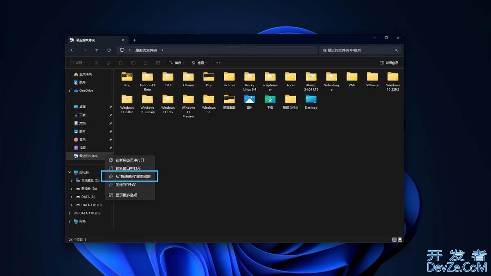The width and height of the screenshot is (491, 276).
Task: Add a new tab with plus icon
Action: 134,40
